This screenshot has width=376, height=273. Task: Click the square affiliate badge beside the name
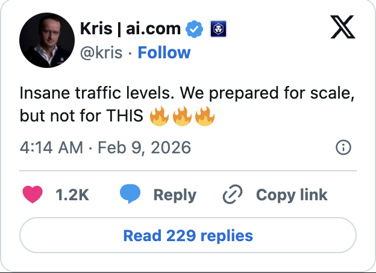click(x=217, y=28)
